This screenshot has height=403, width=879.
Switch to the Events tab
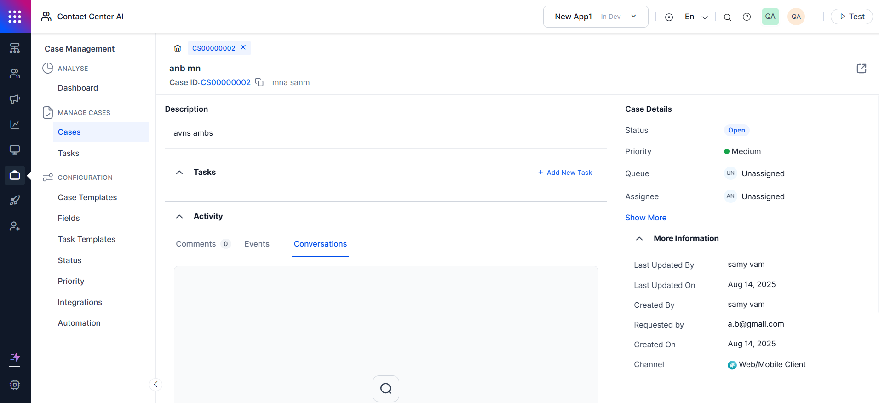(257, 244)
